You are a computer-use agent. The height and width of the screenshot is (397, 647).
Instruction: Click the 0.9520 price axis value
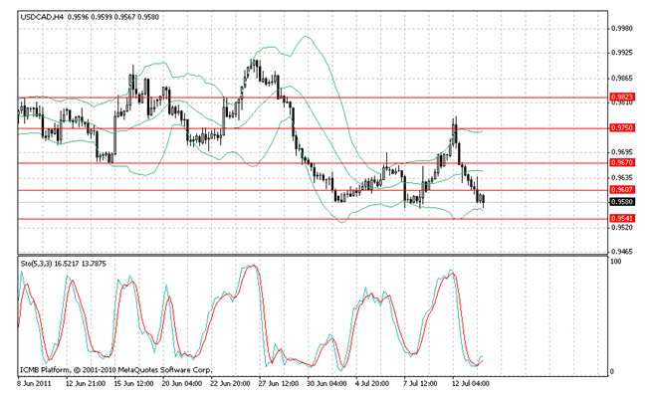(622, 227)
